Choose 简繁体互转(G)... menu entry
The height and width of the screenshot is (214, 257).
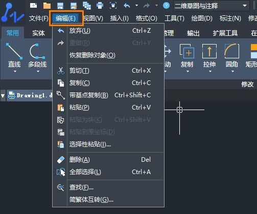point(108,200)
